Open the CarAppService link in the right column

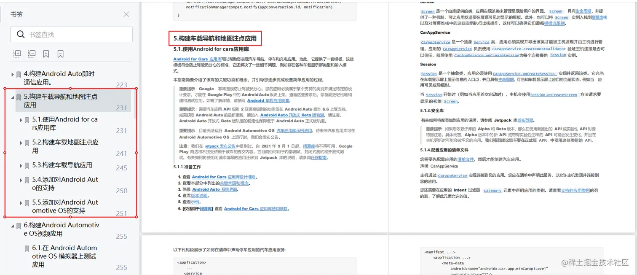click(436, 41)
